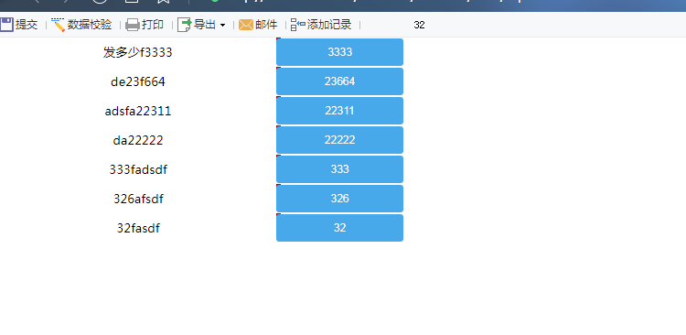The width and height of the screenshot is (686, 335).
Task: Click the 打印 toolbar label
Action: point(153,25)
